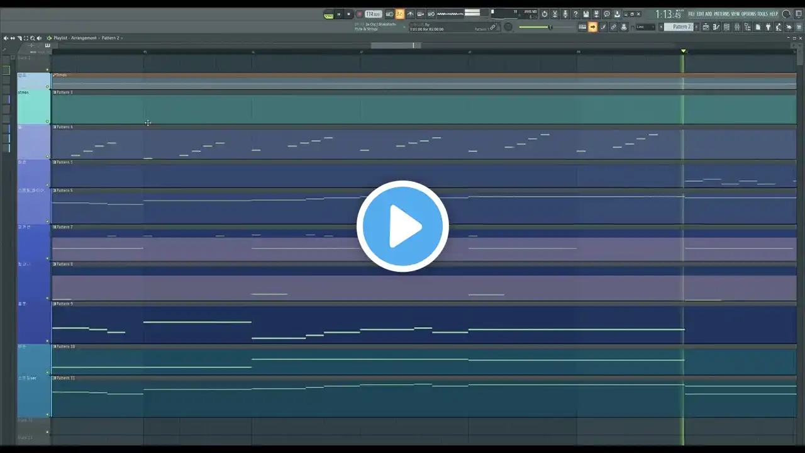Image resolution: width=805 pixels, height=453 pixels.
Task: Select the Tempo automation clip
Action: 424,81
